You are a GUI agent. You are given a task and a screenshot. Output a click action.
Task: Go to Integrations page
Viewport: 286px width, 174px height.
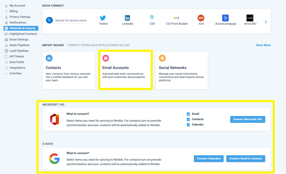(x=17, y=68)
